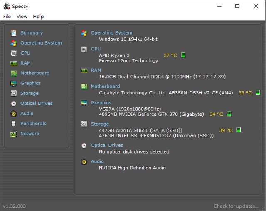Click the Graphics heading in main panel
This screenshot has width=266, height=211.
(101, 102)
